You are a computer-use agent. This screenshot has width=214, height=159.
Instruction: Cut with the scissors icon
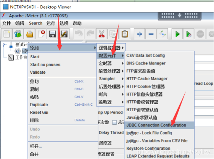pyautogui.click(x=102, y=34)
